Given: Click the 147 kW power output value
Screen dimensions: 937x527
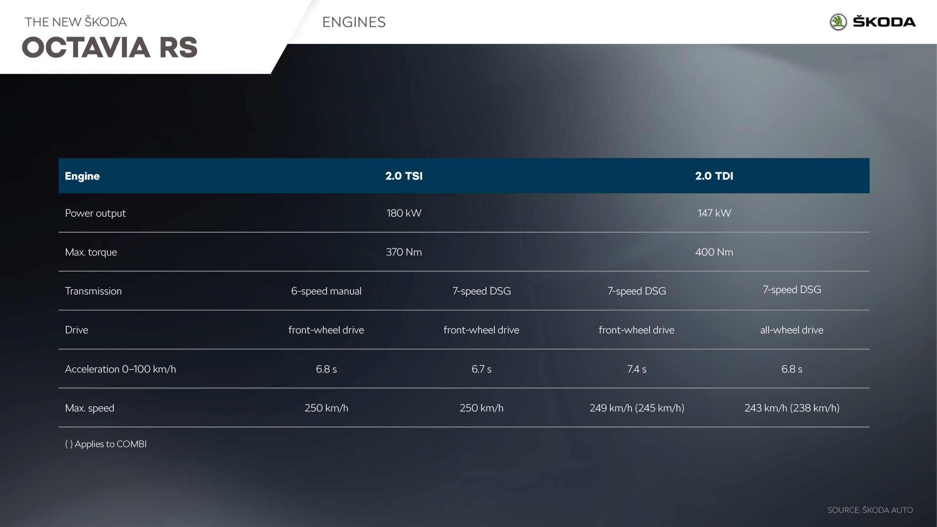Looking at the screenshot, I should click(x=714, y=213).
